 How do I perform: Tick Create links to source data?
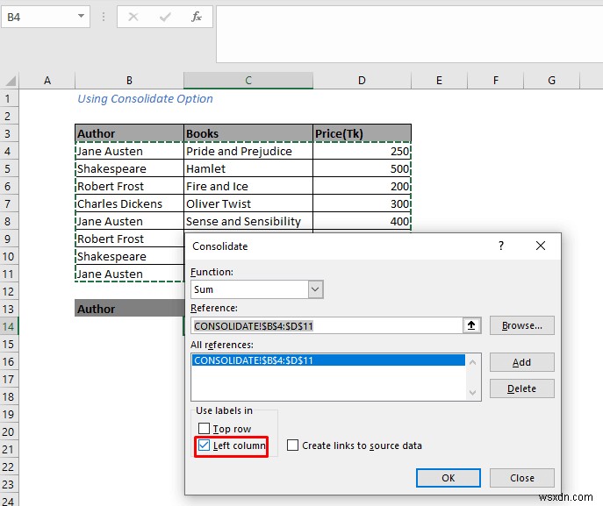[x=292, y=445]
